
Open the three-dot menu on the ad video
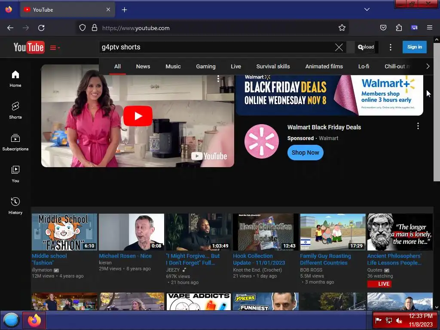coord(218,79)
